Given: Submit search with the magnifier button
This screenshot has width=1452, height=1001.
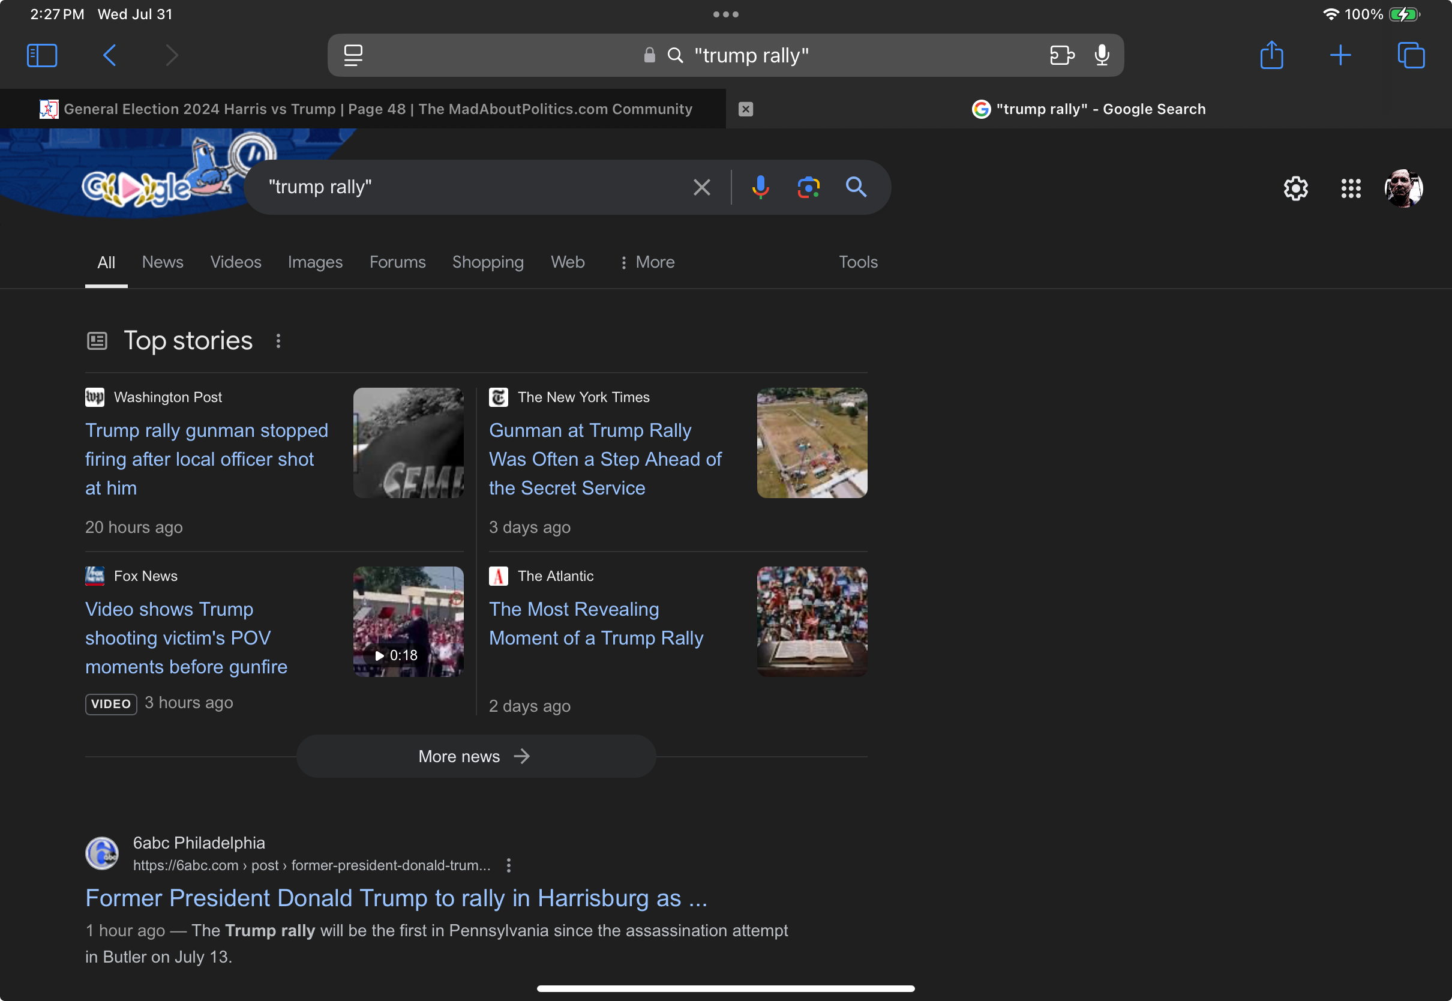Looking at the screenshot, I should click(x=856, y=187).
